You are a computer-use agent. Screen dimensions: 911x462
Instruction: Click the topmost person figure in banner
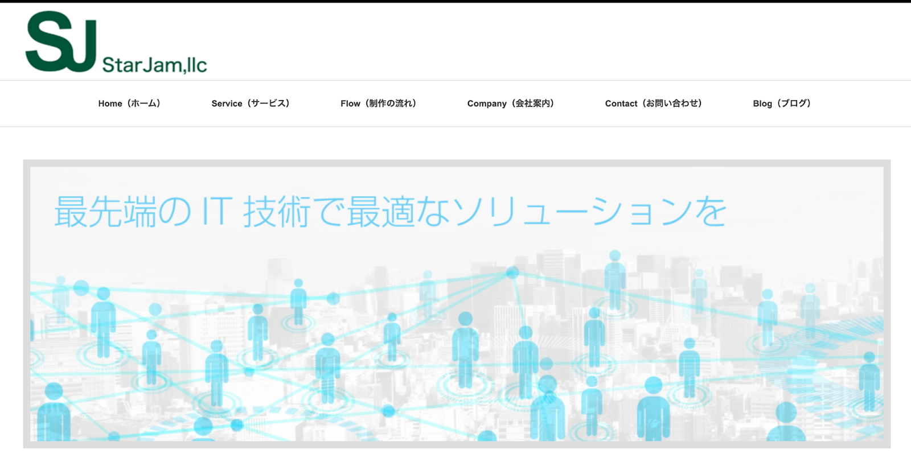(614, 279)
